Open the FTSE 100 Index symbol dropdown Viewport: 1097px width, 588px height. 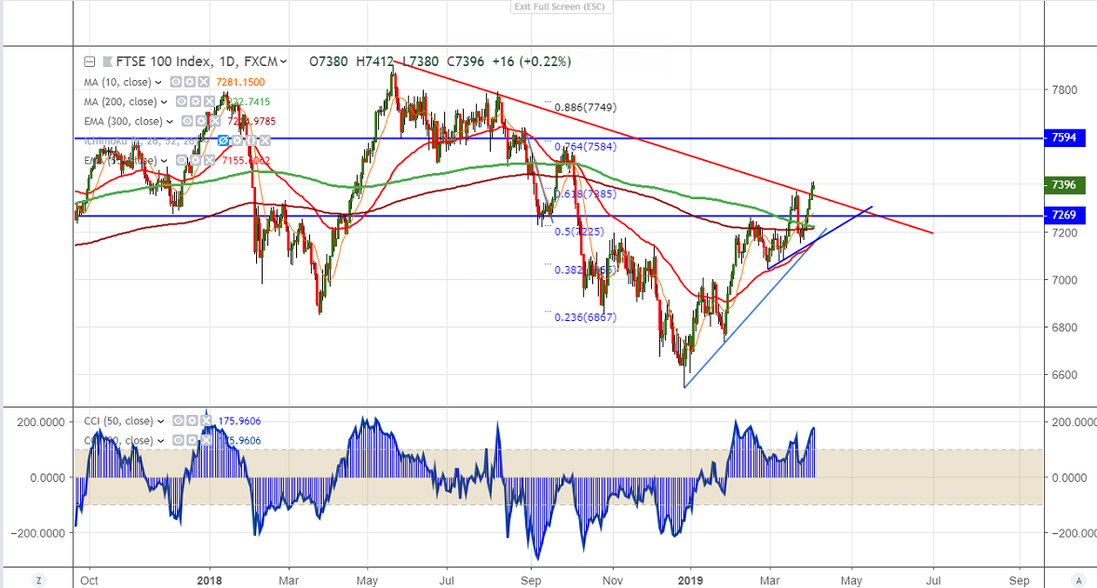click(283, 61)
